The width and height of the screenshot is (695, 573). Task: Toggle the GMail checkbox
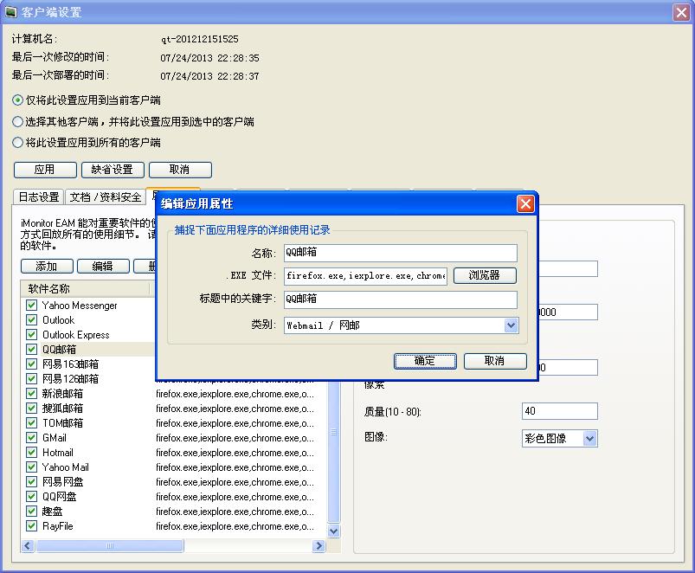(31, 438)
